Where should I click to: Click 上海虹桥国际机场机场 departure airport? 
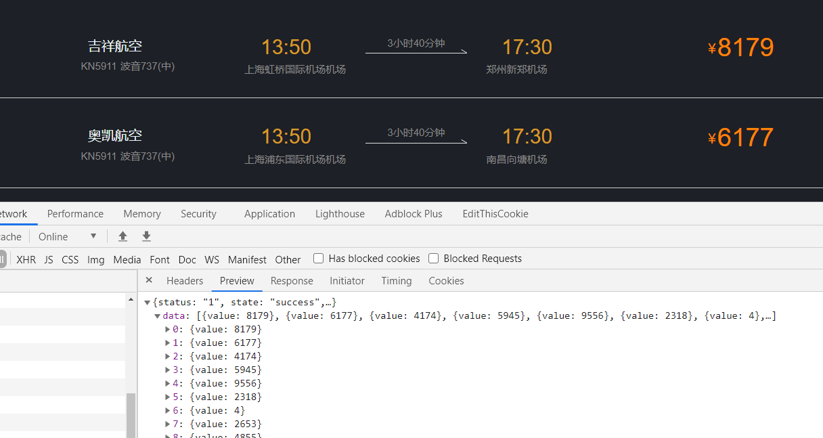tap(295, 69)
